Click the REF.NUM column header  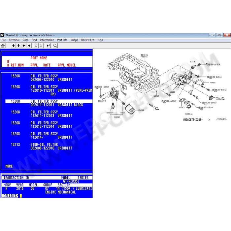(x=17, y=65)
